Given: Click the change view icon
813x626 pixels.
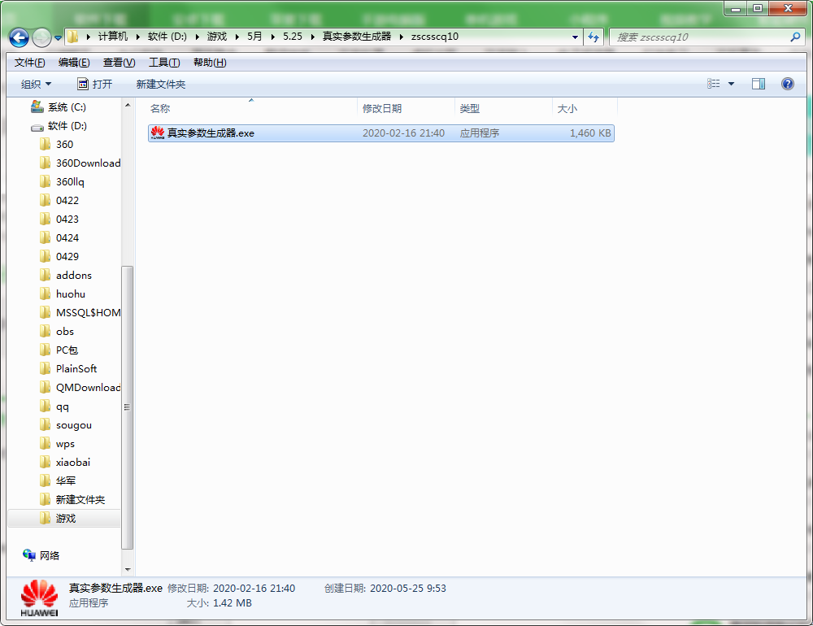Looking at the screenshot, I should coord(714,84).
